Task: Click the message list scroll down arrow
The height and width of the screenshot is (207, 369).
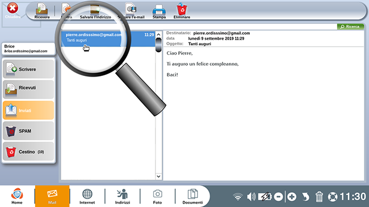Action: 158,176
